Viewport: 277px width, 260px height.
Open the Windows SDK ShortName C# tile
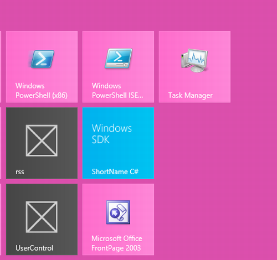[x=118, y=143]
